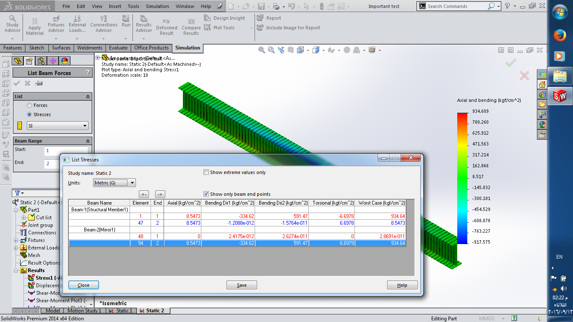The image size is (573, 322).
Task: Collapse the Part1 tree node
Action: (x=16, y=210)
